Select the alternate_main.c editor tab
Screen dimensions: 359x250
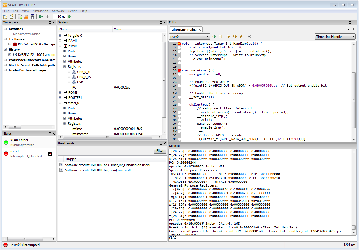coord(184,29)
